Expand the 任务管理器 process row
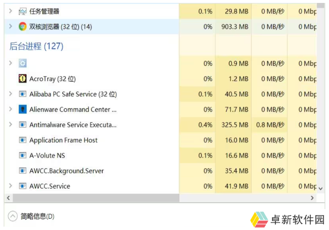 click(10, 11)
